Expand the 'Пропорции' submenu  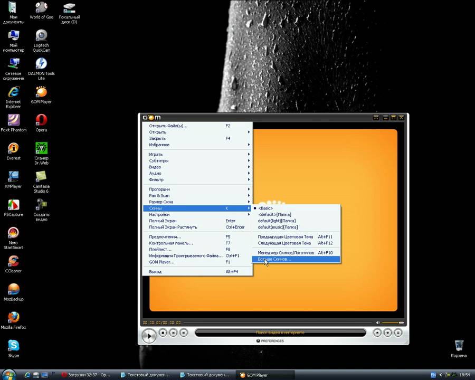pyautogui.click(x=197, y=189)
